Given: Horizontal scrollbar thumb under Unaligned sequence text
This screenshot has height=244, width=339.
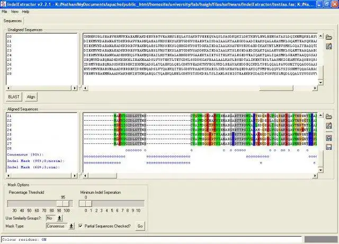Looking at the screenshot, I should [x=276, y=88].
